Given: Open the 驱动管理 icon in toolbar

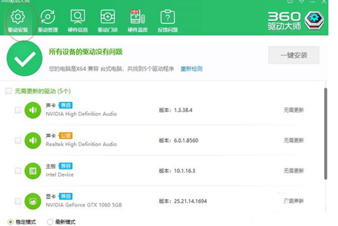Looking at the screenshot, I should click(x=48, y=17).
